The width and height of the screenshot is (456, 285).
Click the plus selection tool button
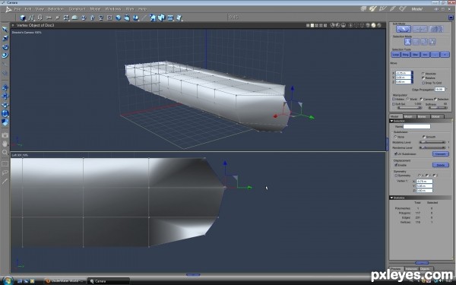pos(445,55)
